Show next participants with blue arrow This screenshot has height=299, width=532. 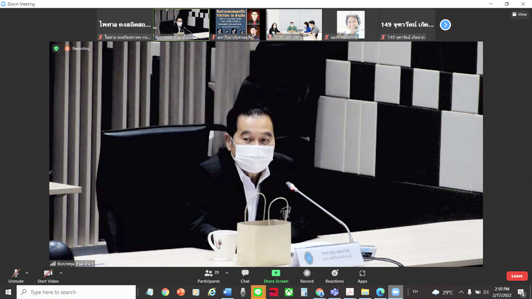(x=445, y=25)
